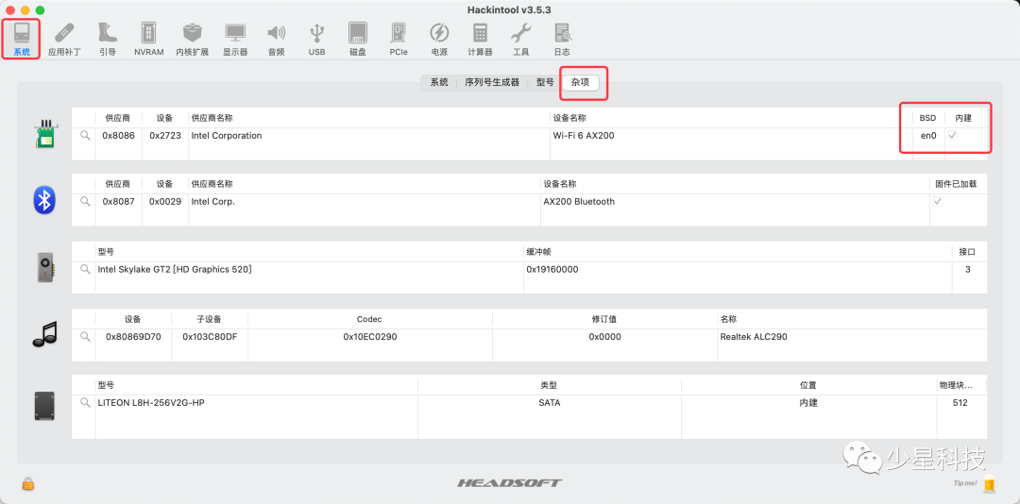1020x504 pixels.
Task: Click the lock icon at bottom left
Action: coord(28,483)
